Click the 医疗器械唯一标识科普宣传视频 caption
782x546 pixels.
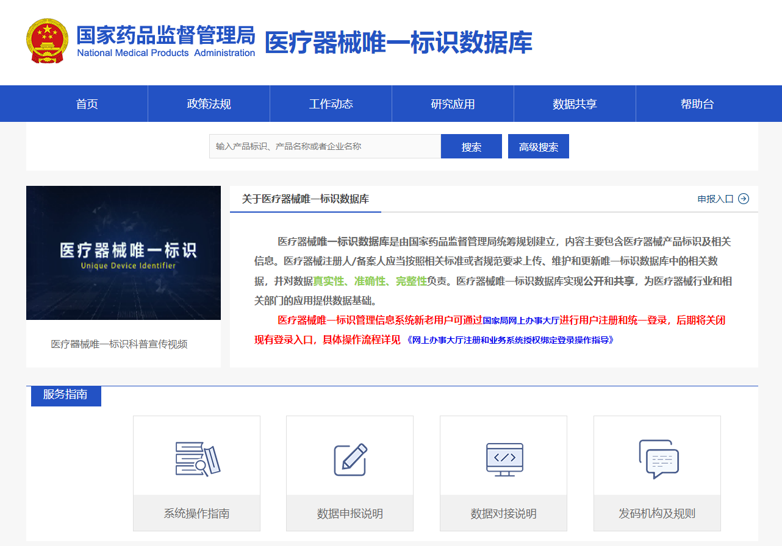click(x=120, y=344)
